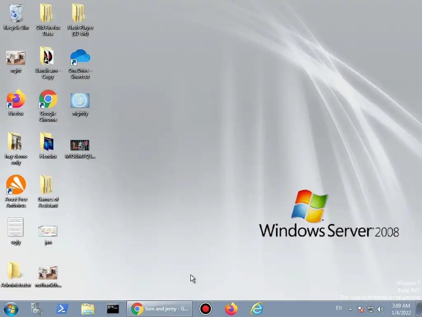Select the Firefox desktop shortcut

pos(16,102)
